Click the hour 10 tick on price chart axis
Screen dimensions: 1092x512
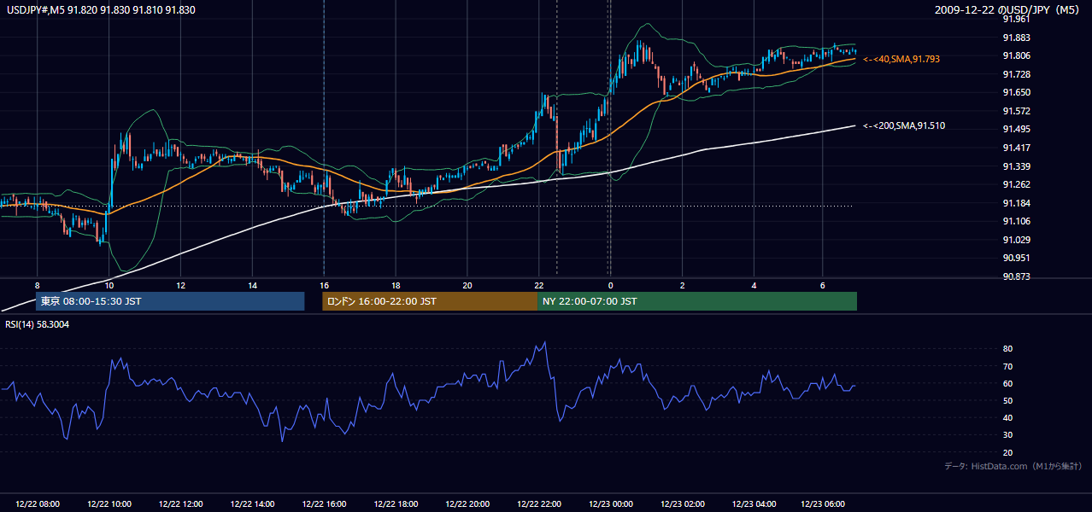click(x=109, y=285)
